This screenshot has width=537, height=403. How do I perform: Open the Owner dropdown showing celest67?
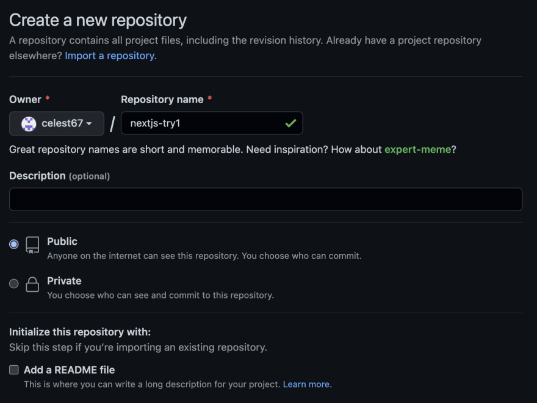(x=57, y=123)
